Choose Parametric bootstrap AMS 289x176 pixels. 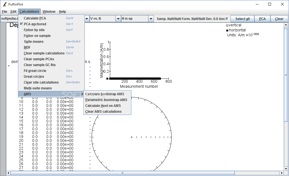click(107, 100)
